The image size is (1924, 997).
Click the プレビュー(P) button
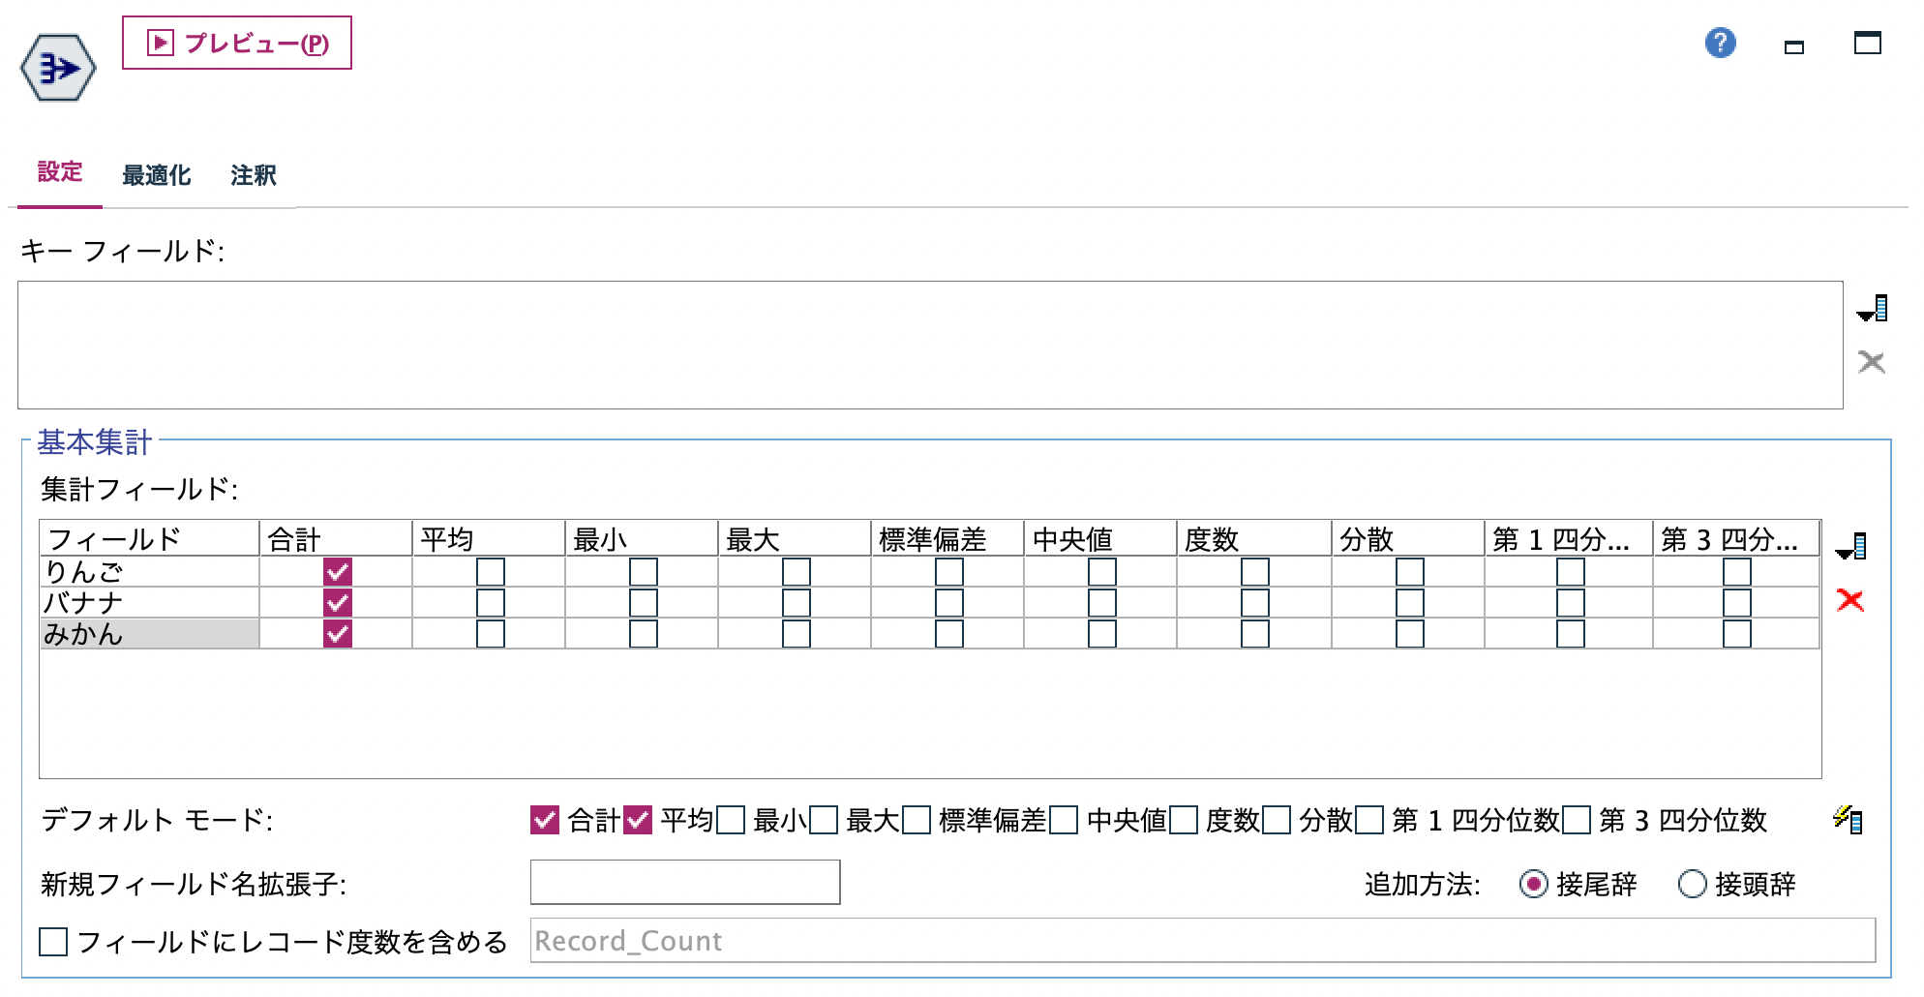coord(237,44)
